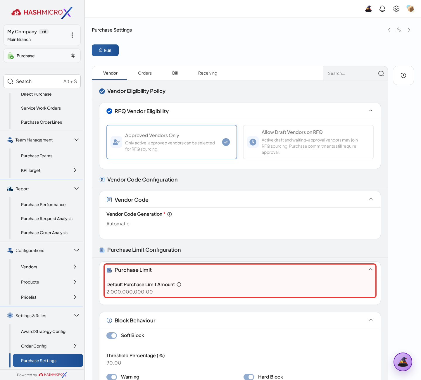Select Allow Draft Vendors on RFQ option
This screenshot has width=421, height=380.
click(308, 142)
